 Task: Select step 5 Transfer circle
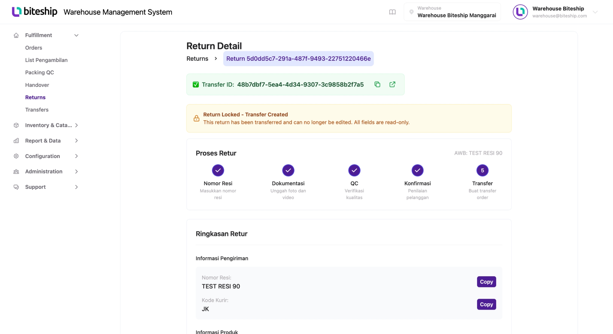pos(482,170)
